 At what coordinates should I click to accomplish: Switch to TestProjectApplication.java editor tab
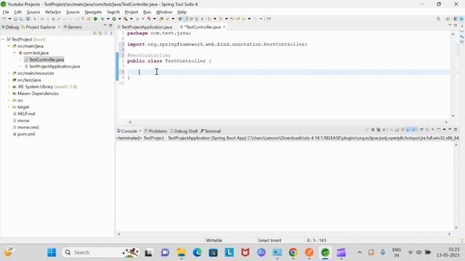coord(145,27)
